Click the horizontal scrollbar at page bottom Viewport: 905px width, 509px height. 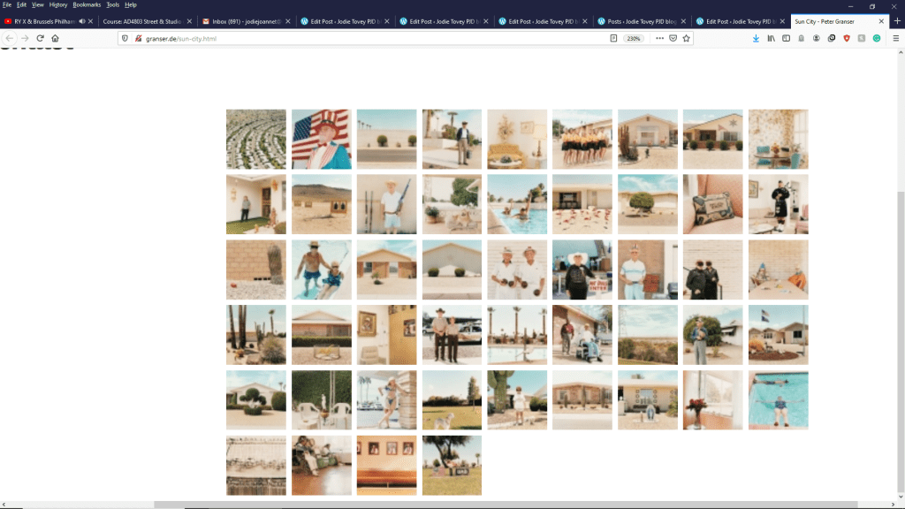tap(442, 505)
